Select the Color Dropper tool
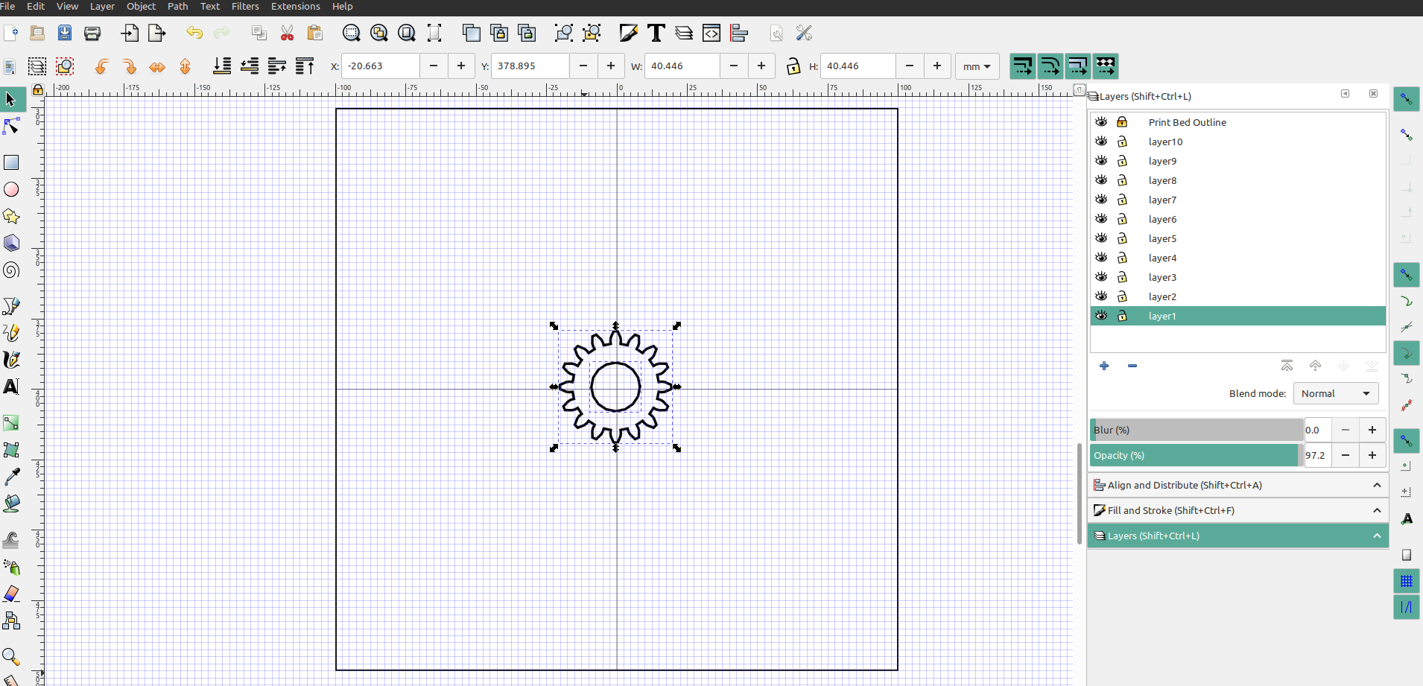 [11, 477]
